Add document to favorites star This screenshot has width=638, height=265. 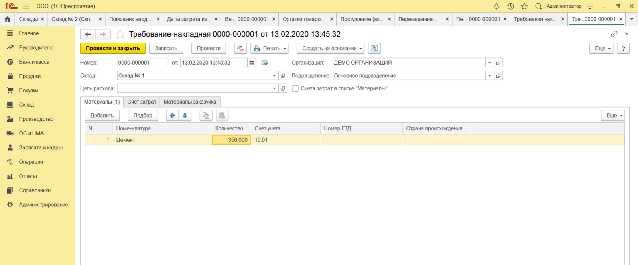[120, 34]
